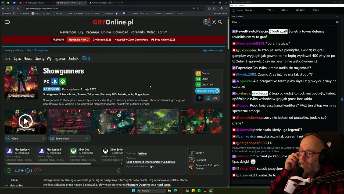Click the taskbar Wyszukaj search box
Image resolution: width=344 pixels, height=194 pixels.
point(151,191)
